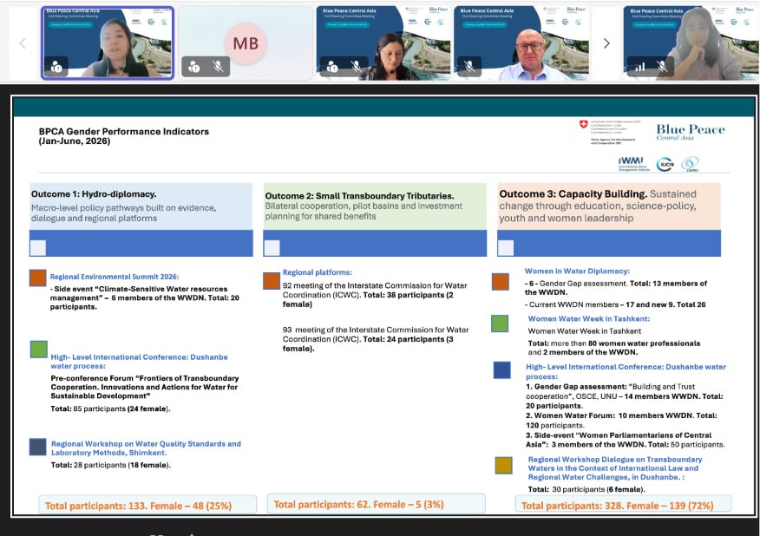The width and height of the screenshot is (760, 536).
Task: Click 'Outcome 3: Capacity Building.' header
Action: pos(609,206)
